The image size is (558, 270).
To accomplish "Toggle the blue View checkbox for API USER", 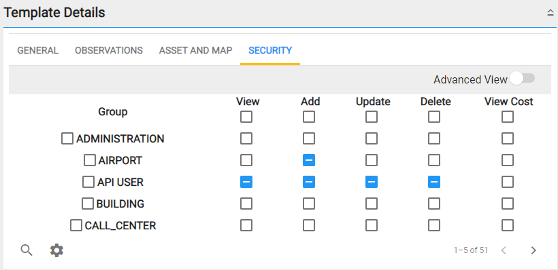I will click(246, 182).
